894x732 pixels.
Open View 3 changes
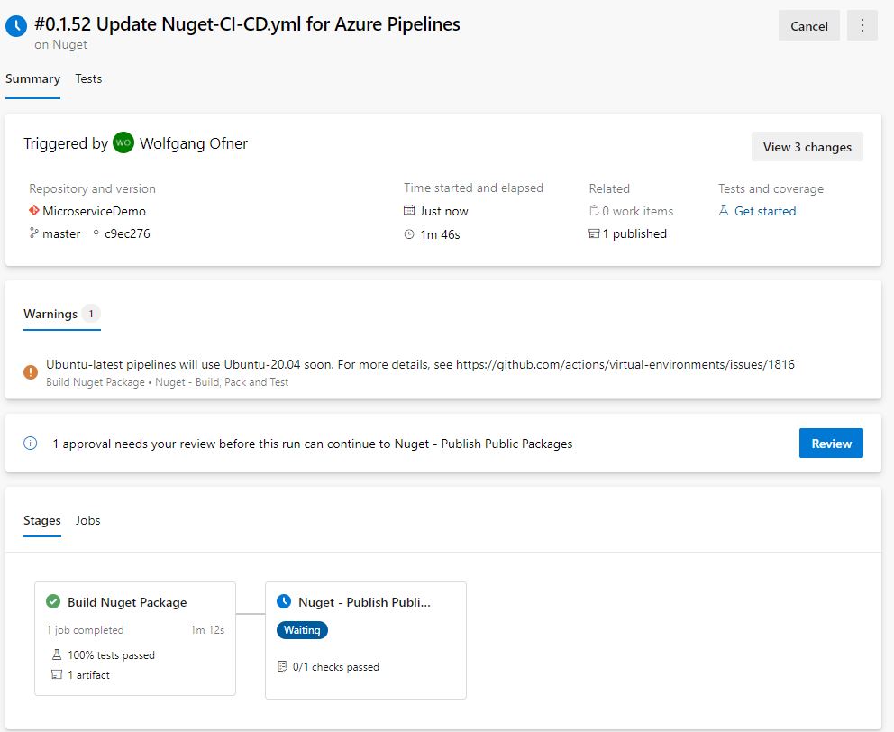(x=807, y=147)
